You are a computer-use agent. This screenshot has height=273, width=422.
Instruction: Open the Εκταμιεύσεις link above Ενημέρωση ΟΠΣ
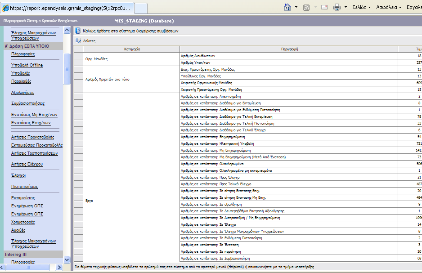click(23, 198)
